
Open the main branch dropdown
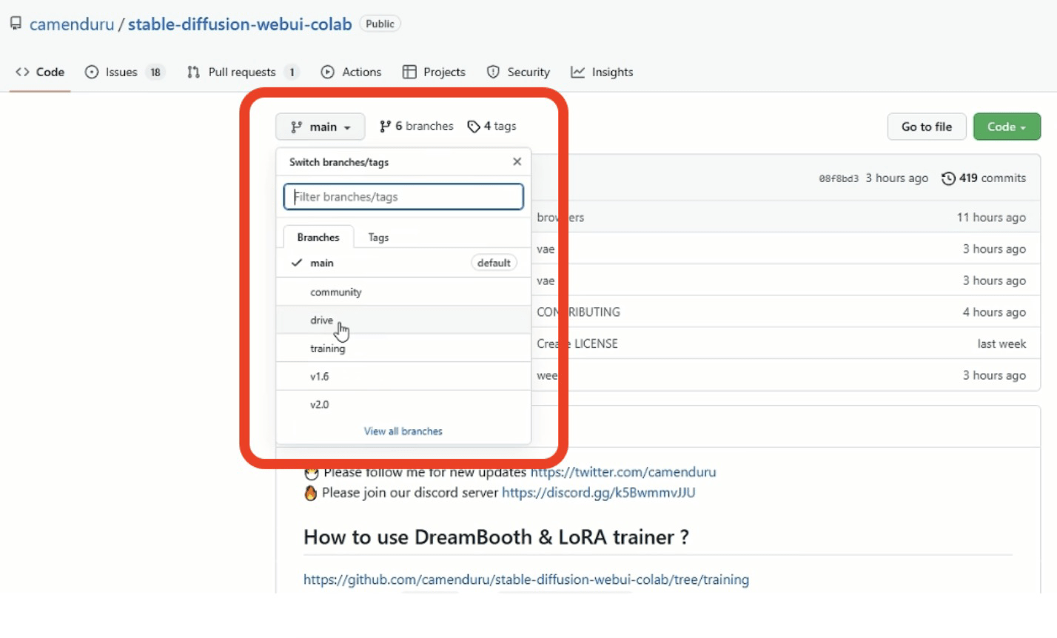point(320,127)
